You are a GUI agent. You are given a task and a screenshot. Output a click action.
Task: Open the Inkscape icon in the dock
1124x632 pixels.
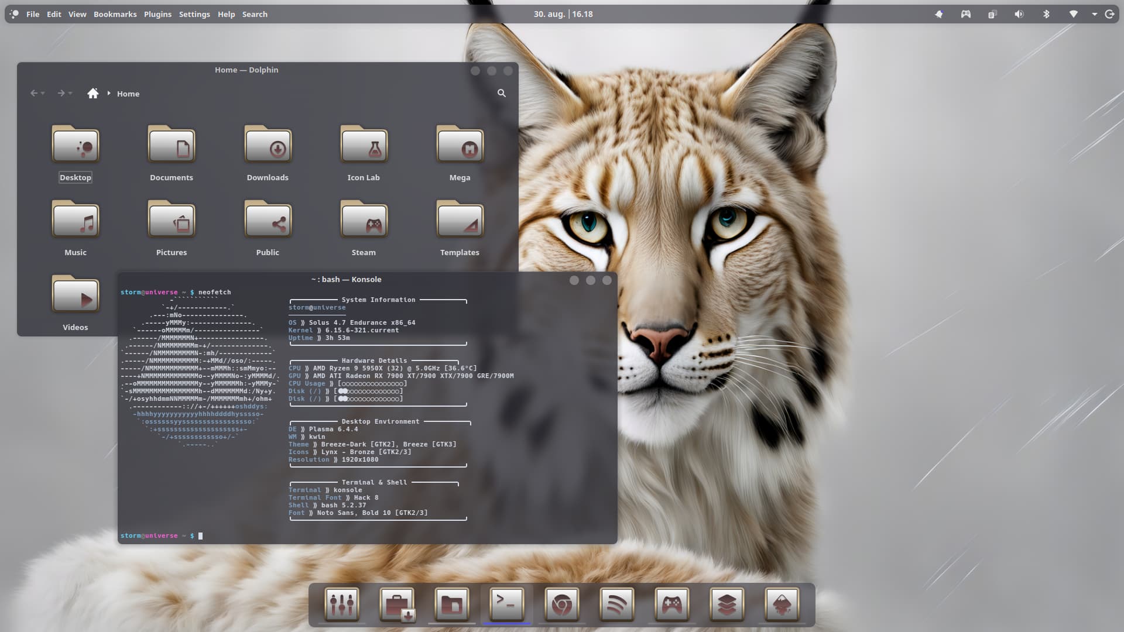(782, 604)
